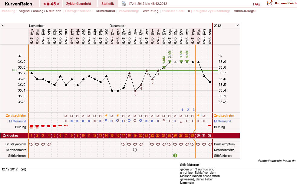
Task: Click the Zervixschleim 'f' symbol on day 30
Action: point(198,116)
